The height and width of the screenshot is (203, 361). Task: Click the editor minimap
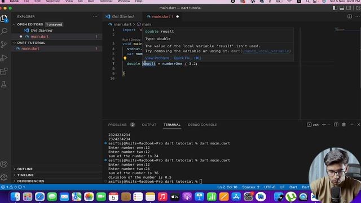[x=346, y=29]
